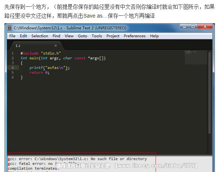Click line number 6 in the gutter
The width and height of the screenshot is (216, 172).
coord(13,77)
